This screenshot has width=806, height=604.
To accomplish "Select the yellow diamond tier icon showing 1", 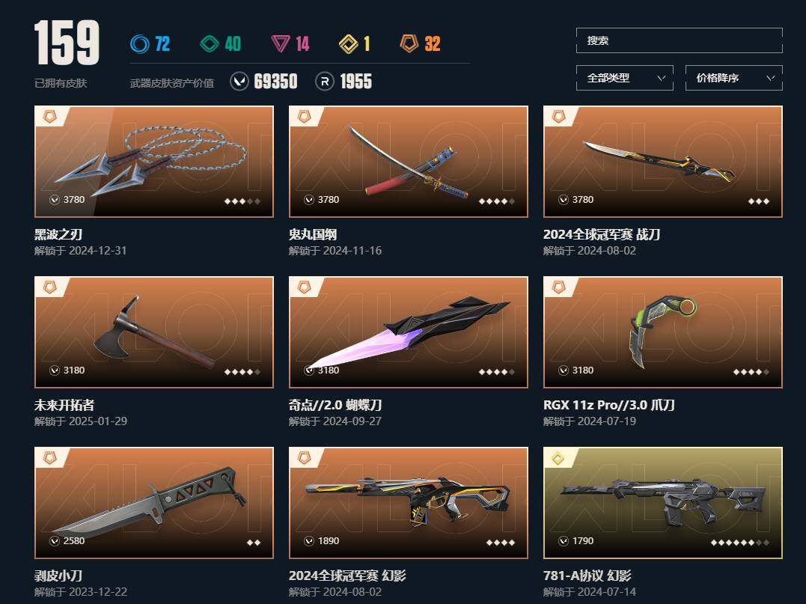I will click(349, 43).
